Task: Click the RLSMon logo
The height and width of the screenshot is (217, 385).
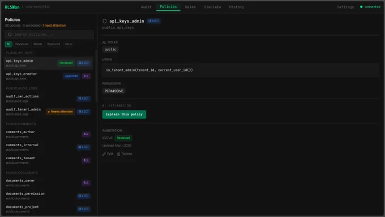Action: click(12, 7)
